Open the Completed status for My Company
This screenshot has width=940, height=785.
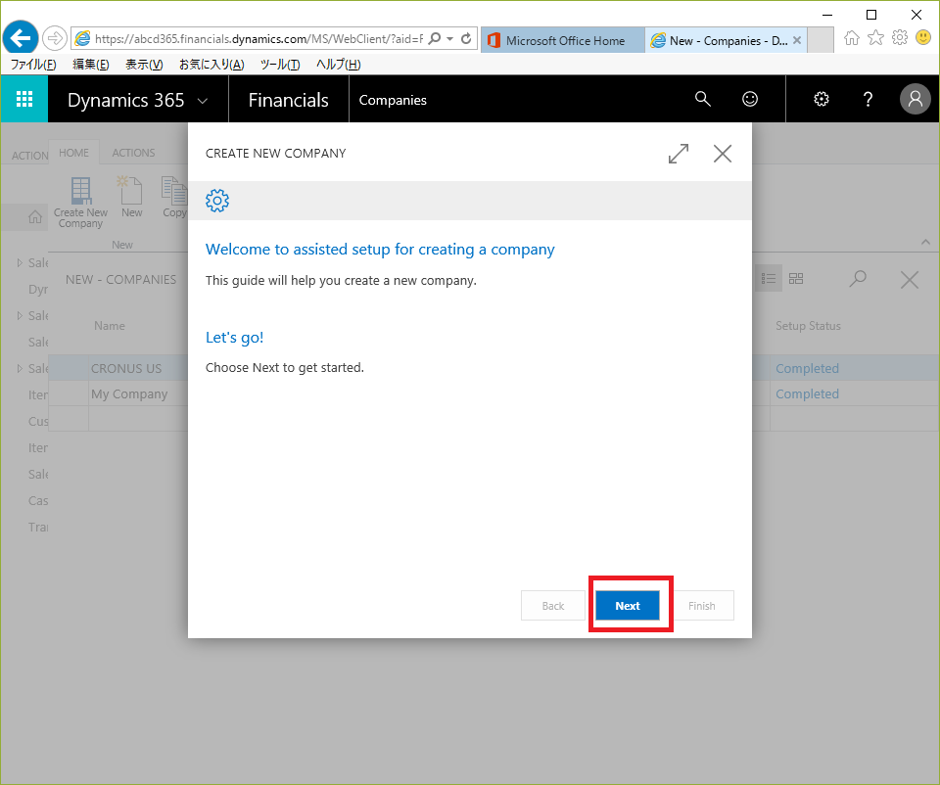point(807,393)
